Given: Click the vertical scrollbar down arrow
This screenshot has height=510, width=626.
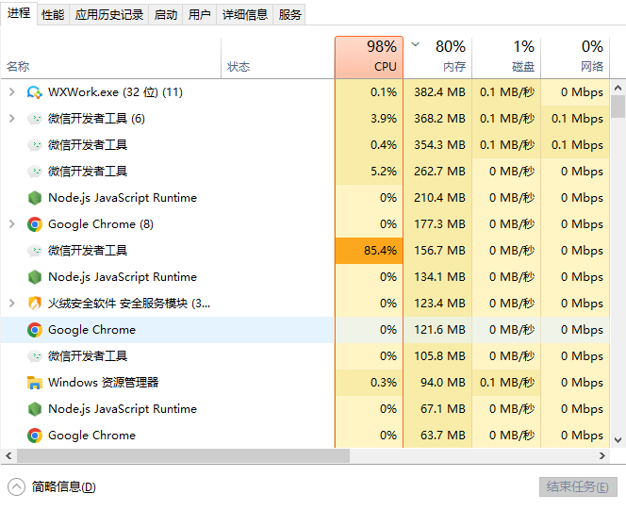Looking at the screenshot, I should [618, 440].
